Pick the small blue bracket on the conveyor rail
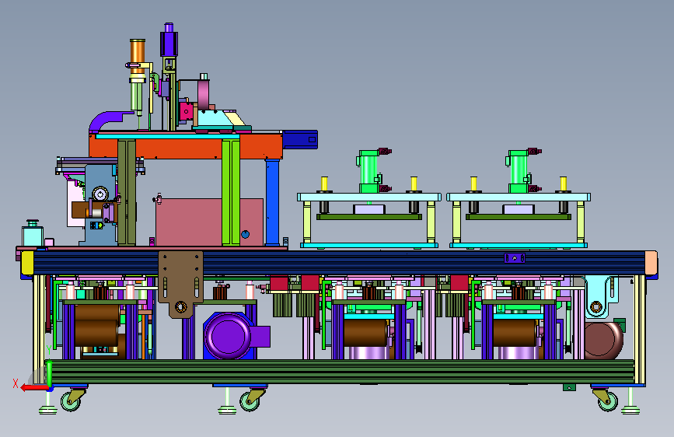Image resolution: width=674 pixels, height=437 pixels. pos(515,258)
